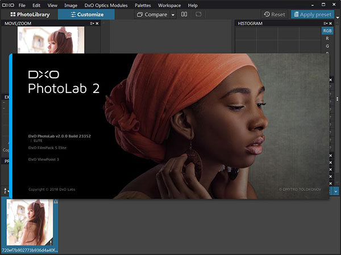
Task: Toggle side-by-side view icon
Action: (184, 14)
